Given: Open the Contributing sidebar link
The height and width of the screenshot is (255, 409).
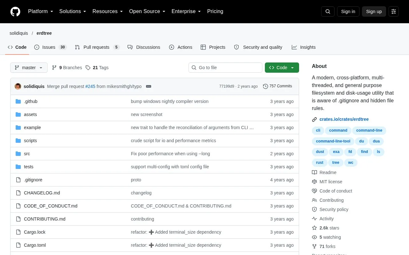Looking at the screenshot, I should 331,200.
